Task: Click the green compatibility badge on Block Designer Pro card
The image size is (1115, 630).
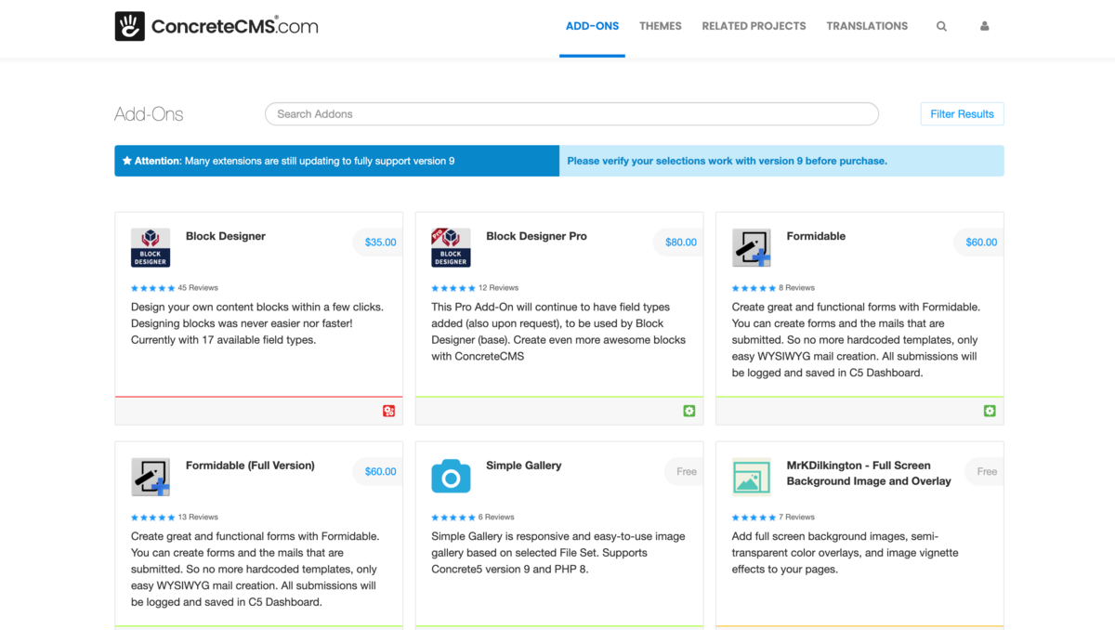Action: (x=689, y=411)
